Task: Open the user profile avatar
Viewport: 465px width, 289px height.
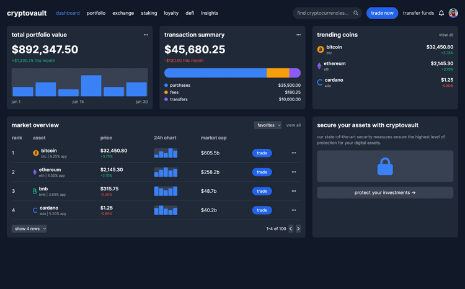Action: click(453, 13)
